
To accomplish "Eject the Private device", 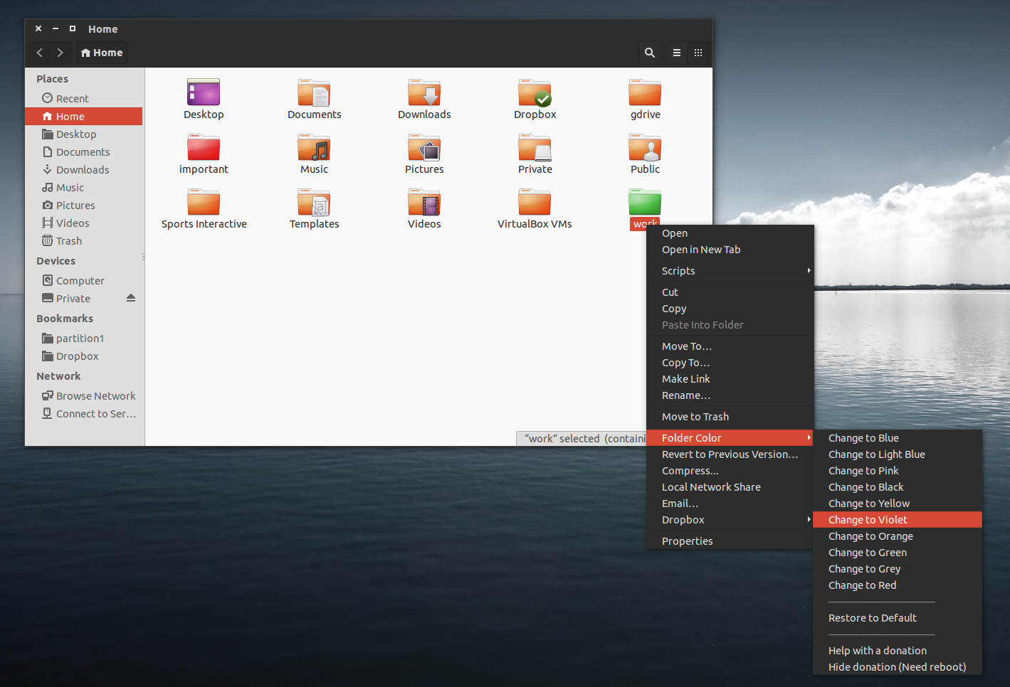I will [130, 298].
